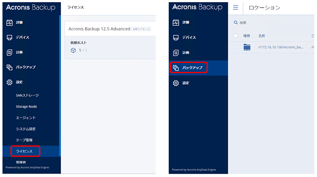Open デバイス label in right window sidebar

click(x=189, y=37)
